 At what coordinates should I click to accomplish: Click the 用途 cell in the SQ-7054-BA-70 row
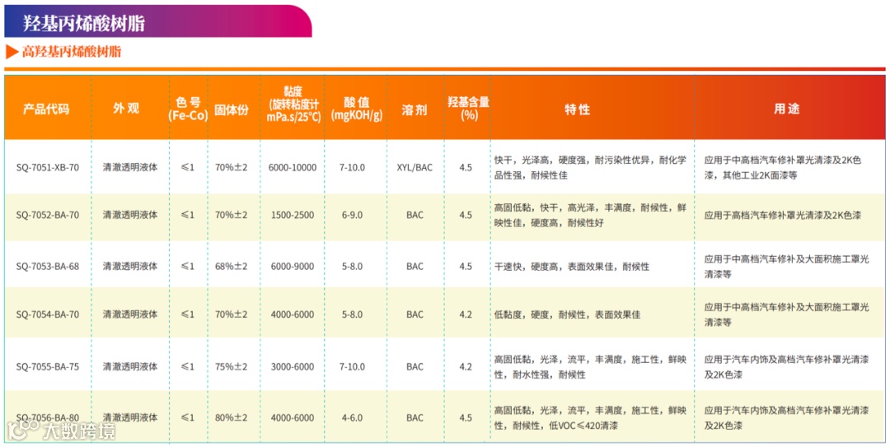click(x=787, y=314)
